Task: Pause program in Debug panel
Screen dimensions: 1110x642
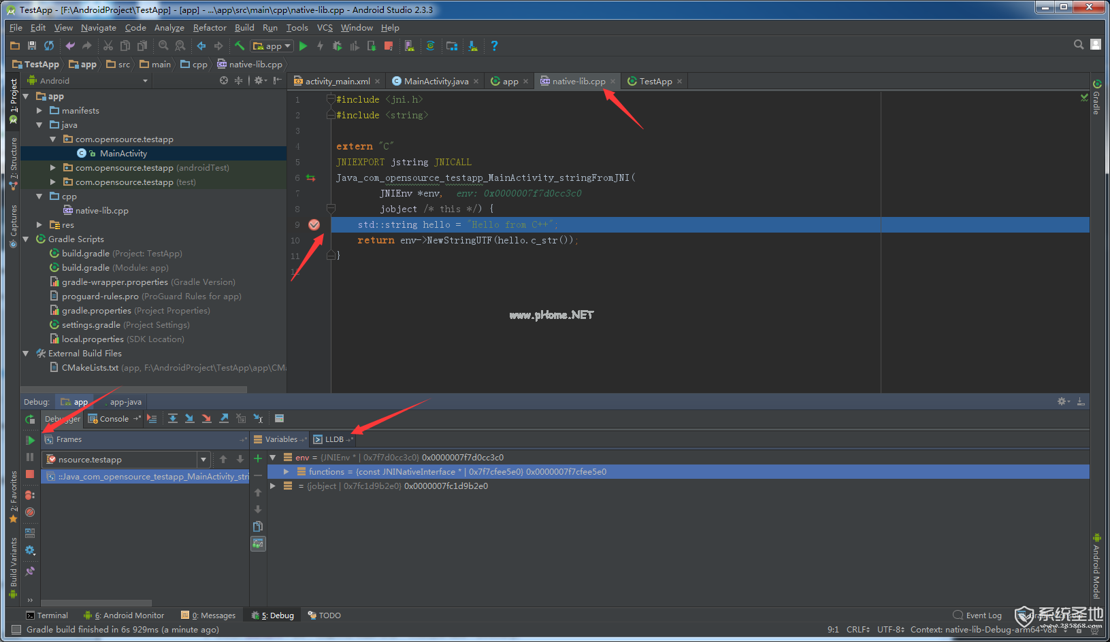Action: [30, 457]
